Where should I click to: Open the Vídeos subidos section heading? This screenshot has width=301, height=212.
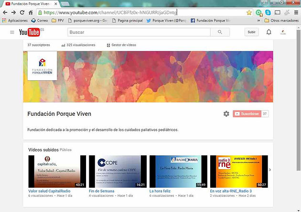pyautogui.click(x=43, y=150)
